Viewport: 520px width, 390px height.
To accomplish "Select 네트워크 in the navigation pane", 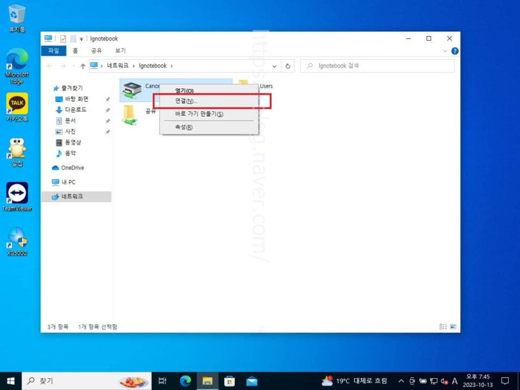I will (76, 196).
